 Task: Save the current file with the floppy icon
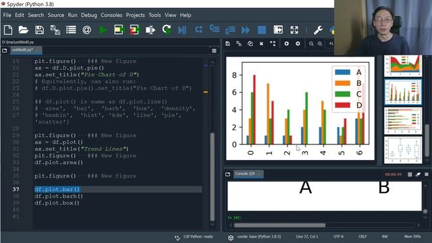(x=39, y=30)
